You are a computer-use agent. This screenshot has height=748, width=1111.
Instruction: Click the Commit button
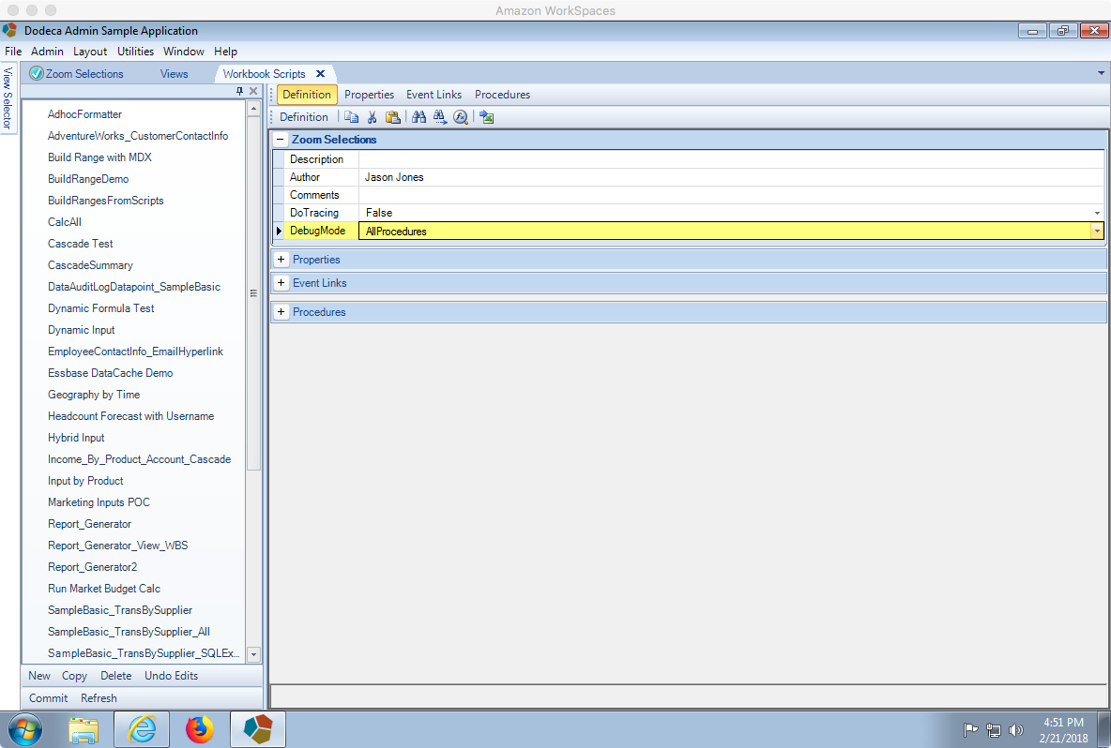click(48, 697)
